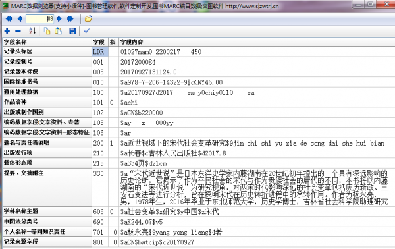Paste with the clipboard icon
This screenshot has height=249, width=395.
[59, 31]
